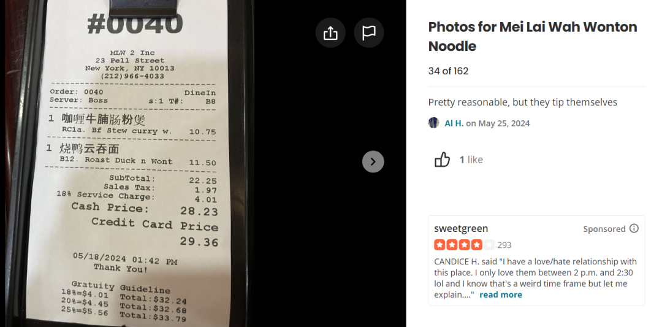Click the Sponsored label
Screen dimensions: 662x327
point(604,229)
